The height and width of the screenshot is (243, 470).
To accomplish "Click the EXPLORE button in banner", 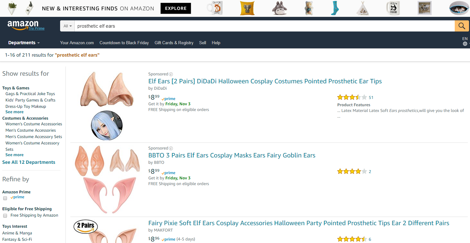I will click(176, 9).
